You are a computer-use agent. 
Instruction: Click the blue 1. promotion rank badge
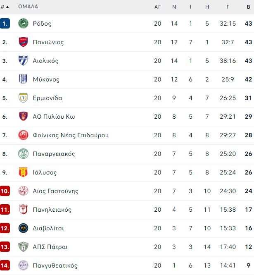tap(5, 23)
